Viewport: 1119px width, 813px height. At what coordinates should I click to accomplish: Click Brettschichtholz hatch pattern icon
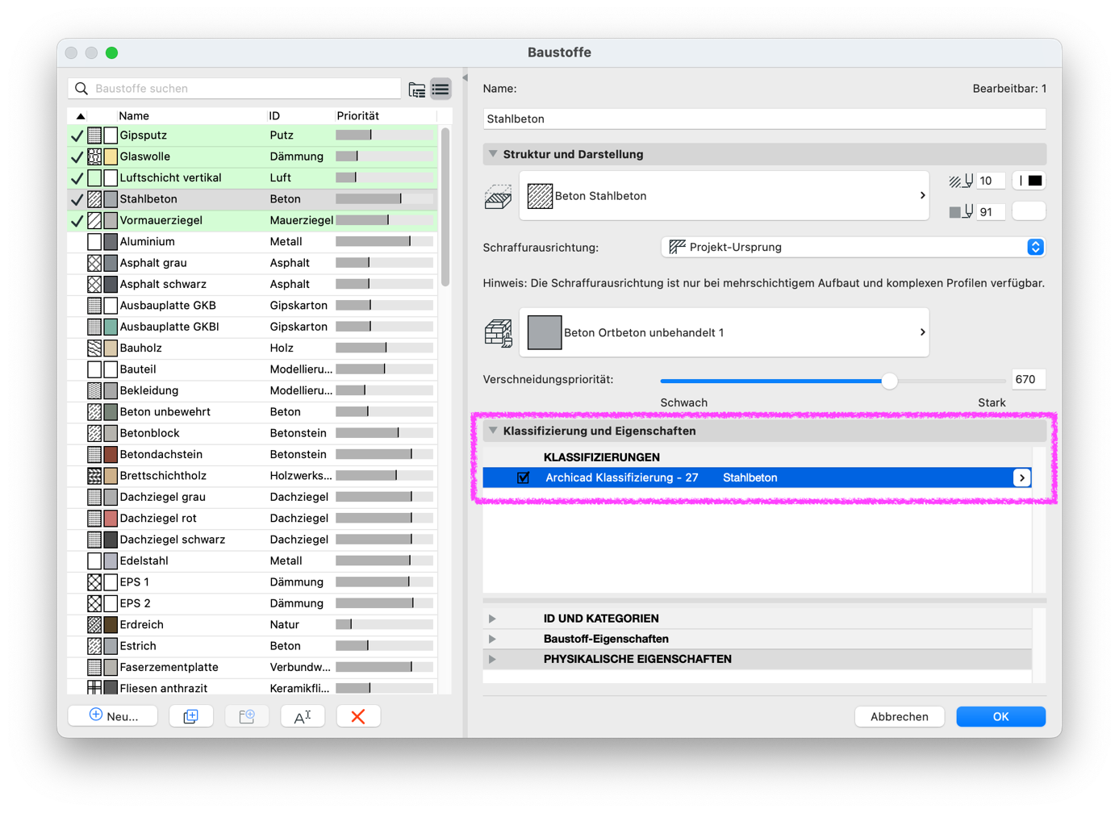click(94, 476)
